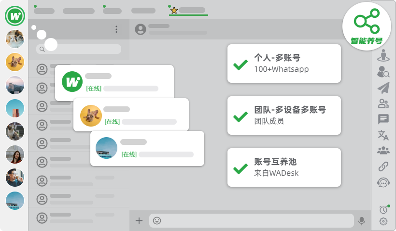Open settings gear in right sidebar
The width and height of the screenshot is (396, 231).
[383, 221]
